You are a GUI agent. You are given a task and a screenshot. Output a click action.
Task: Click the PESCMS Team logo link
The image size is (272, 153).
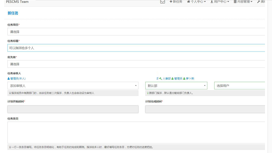[x=17, y=2]
